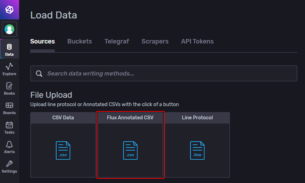Viewport: 305px width, 183px height.
Task: Click the .csv file icon under CSV Data
Action: [x=63, y=150]
